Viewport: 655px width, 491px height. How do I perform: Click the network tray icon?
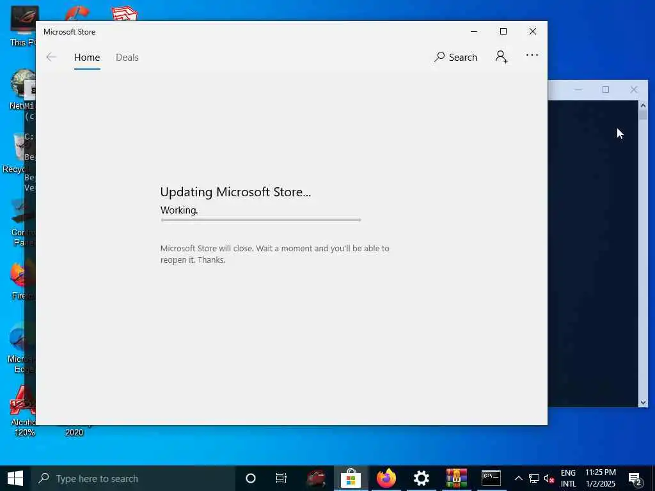pos(534,478)
